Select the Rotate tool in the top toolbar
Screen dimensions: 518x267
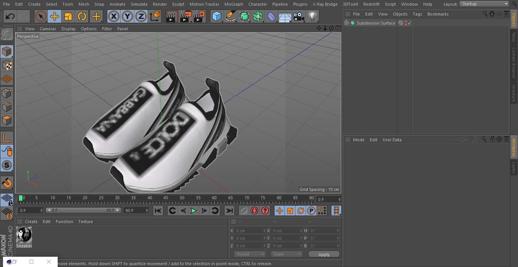click(x=82, y=16)
